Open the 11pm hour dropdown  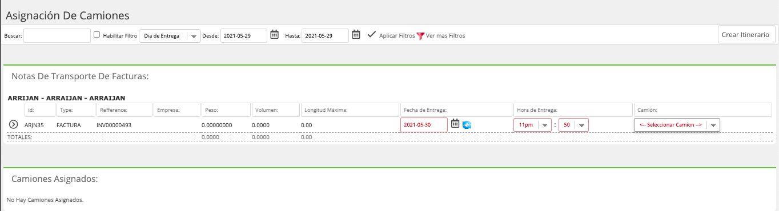[x=532, y=125]
